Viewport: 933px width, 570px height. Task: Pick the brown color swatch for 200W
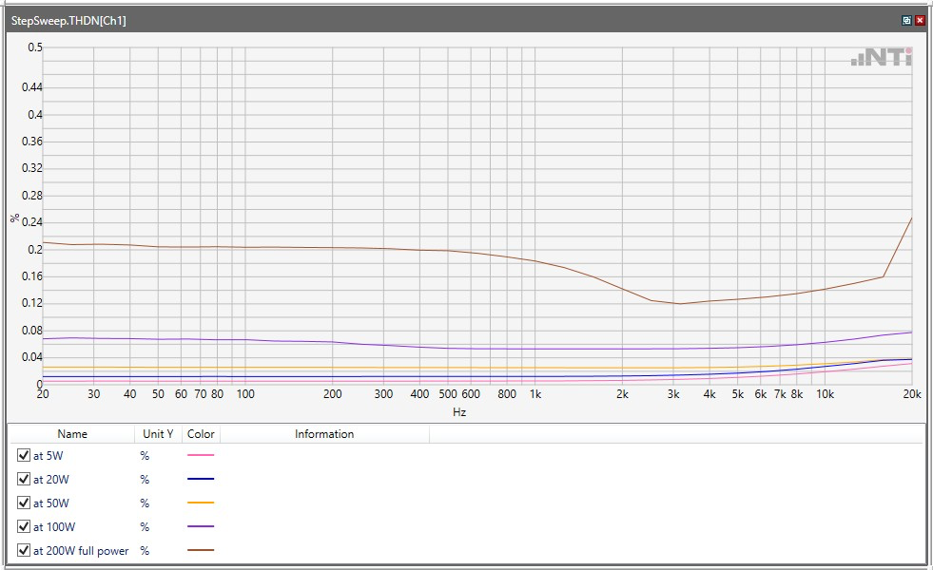201,551
